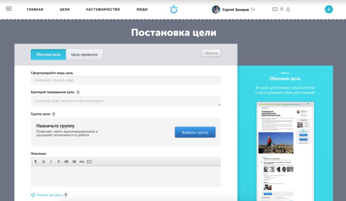The image size is (346, 201).
Task: Open notifications bell icon
Action: coord(288,9)
